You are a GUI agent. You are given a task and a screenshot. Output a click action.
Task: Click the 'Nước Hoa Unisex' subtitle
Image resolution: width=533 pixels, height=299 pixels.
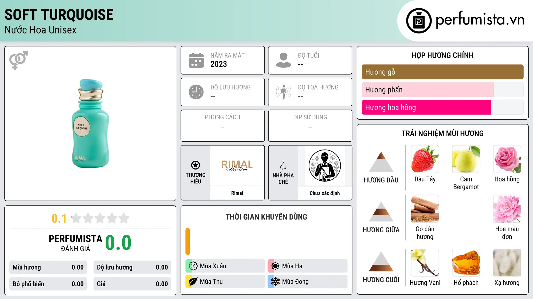click(41, 30)
